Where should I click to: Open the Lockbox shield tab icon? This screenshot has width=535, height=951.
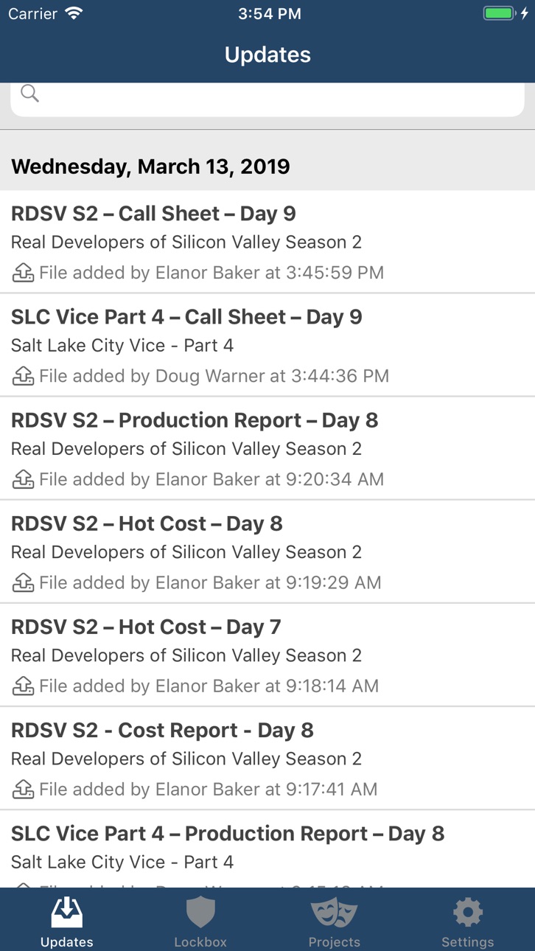tap(200, 913)
